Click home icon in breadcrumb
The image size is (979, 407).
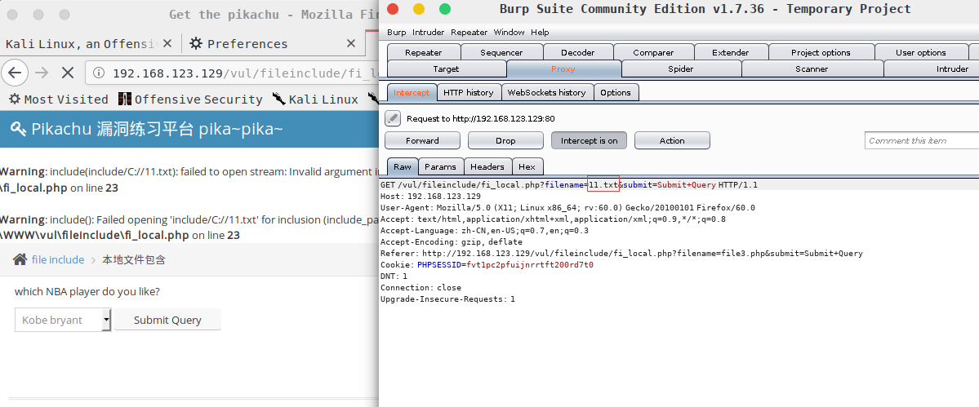click(x=20, y=259)
